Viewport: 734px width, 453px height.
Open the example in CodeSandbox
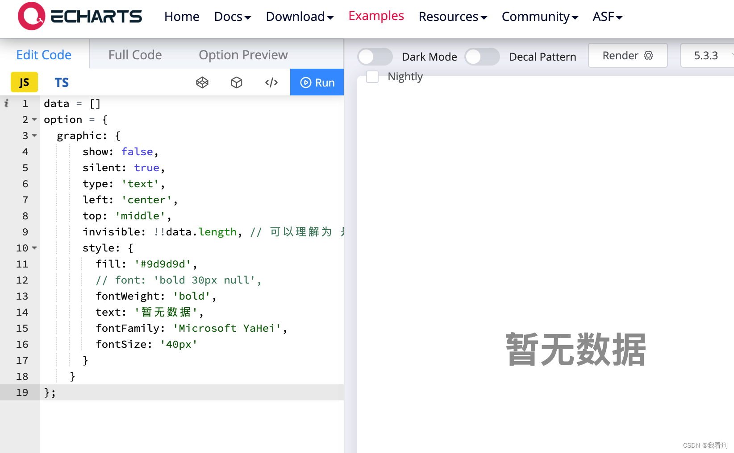tap(237, 82)
